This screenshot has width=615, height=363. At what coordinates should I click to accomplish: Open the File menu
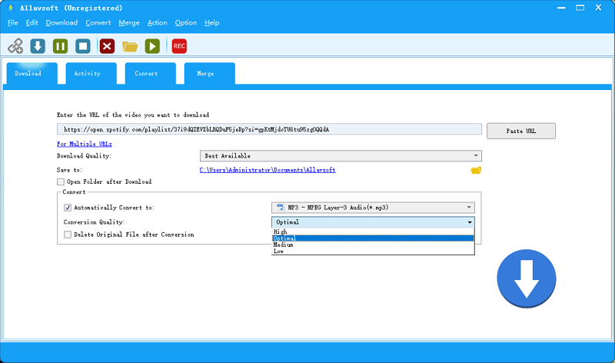click(x=12, y=23)
